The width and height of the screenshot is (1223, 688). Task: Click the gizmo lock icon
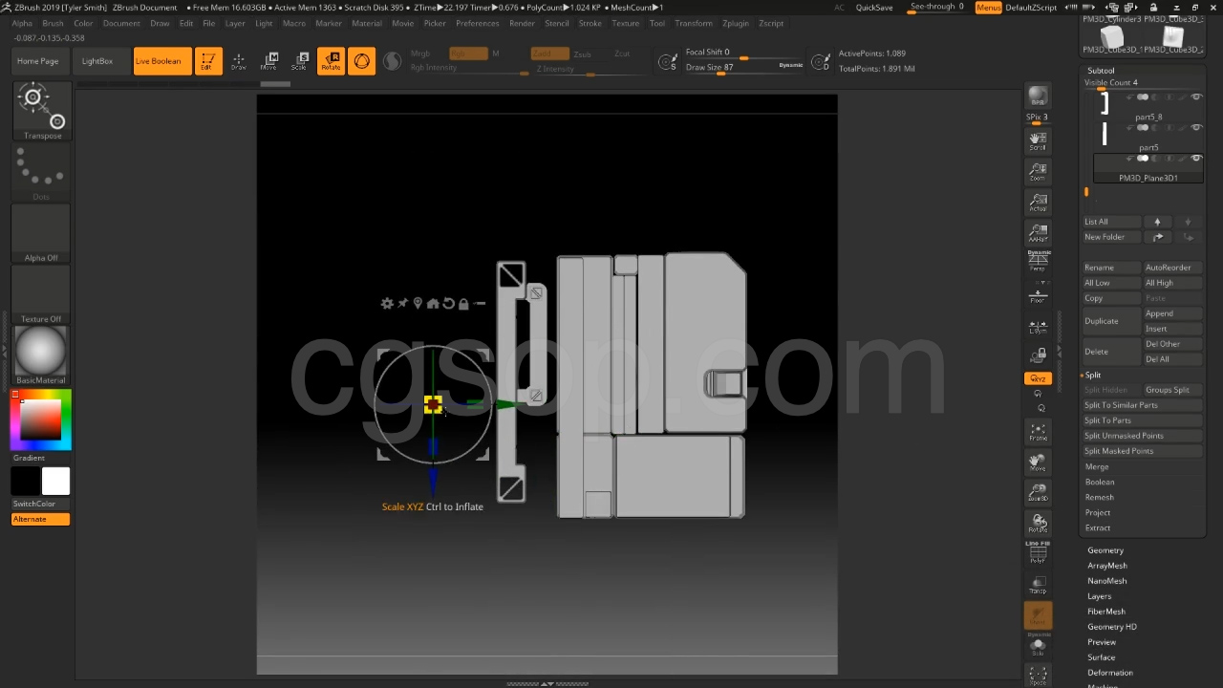(463, 304)
